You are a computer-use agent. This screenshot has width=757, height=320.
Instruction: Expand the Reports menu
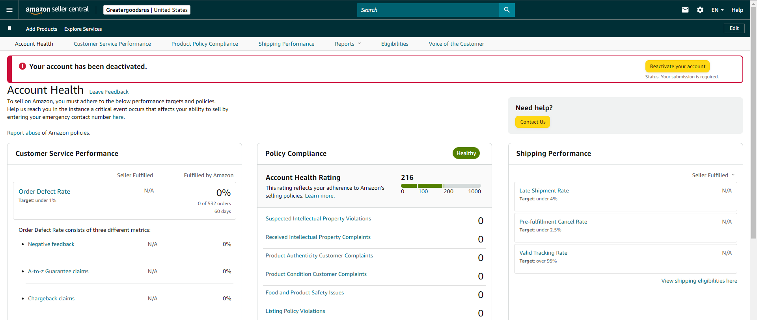click(348, 44)
